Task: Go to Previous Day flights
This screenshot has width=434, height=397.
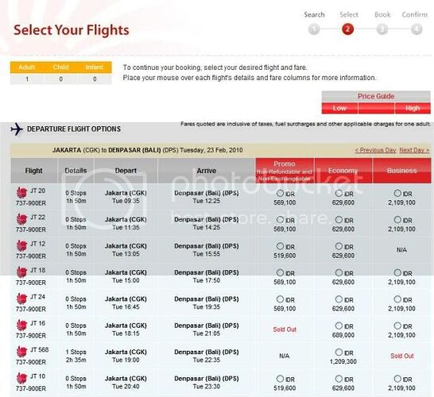Action: pos(375,150)
